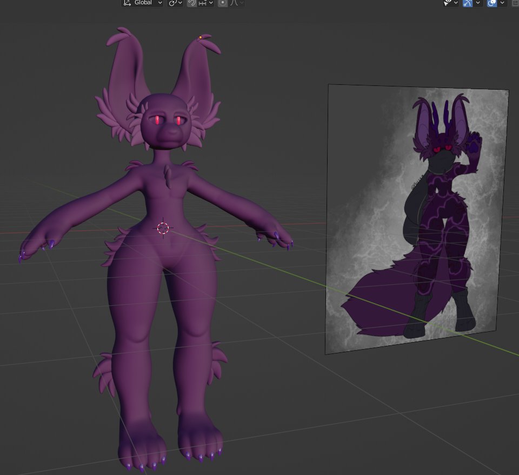Toggle the snap magnet icon
The height and width of the screenshot is (475, 519).
point(191,3)
